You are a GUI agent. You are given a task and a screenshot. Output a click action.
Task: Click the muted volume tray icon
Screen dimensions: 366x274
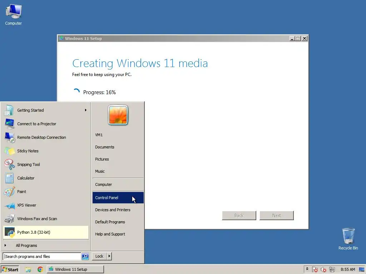tap(323, 270)
